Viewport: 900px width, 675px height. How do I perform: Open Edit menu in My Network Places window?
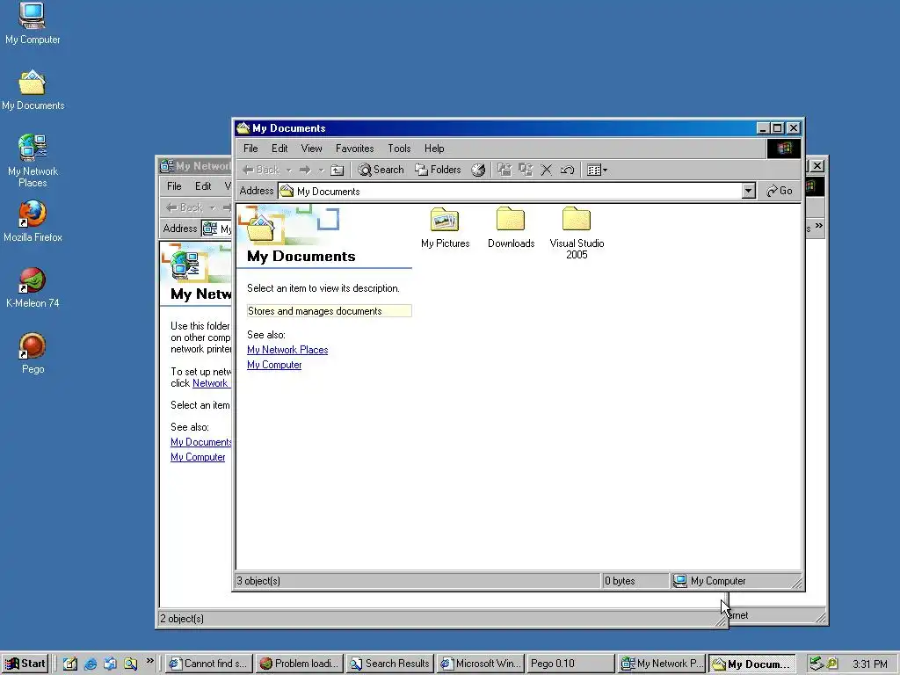click(x=203, y=186)
